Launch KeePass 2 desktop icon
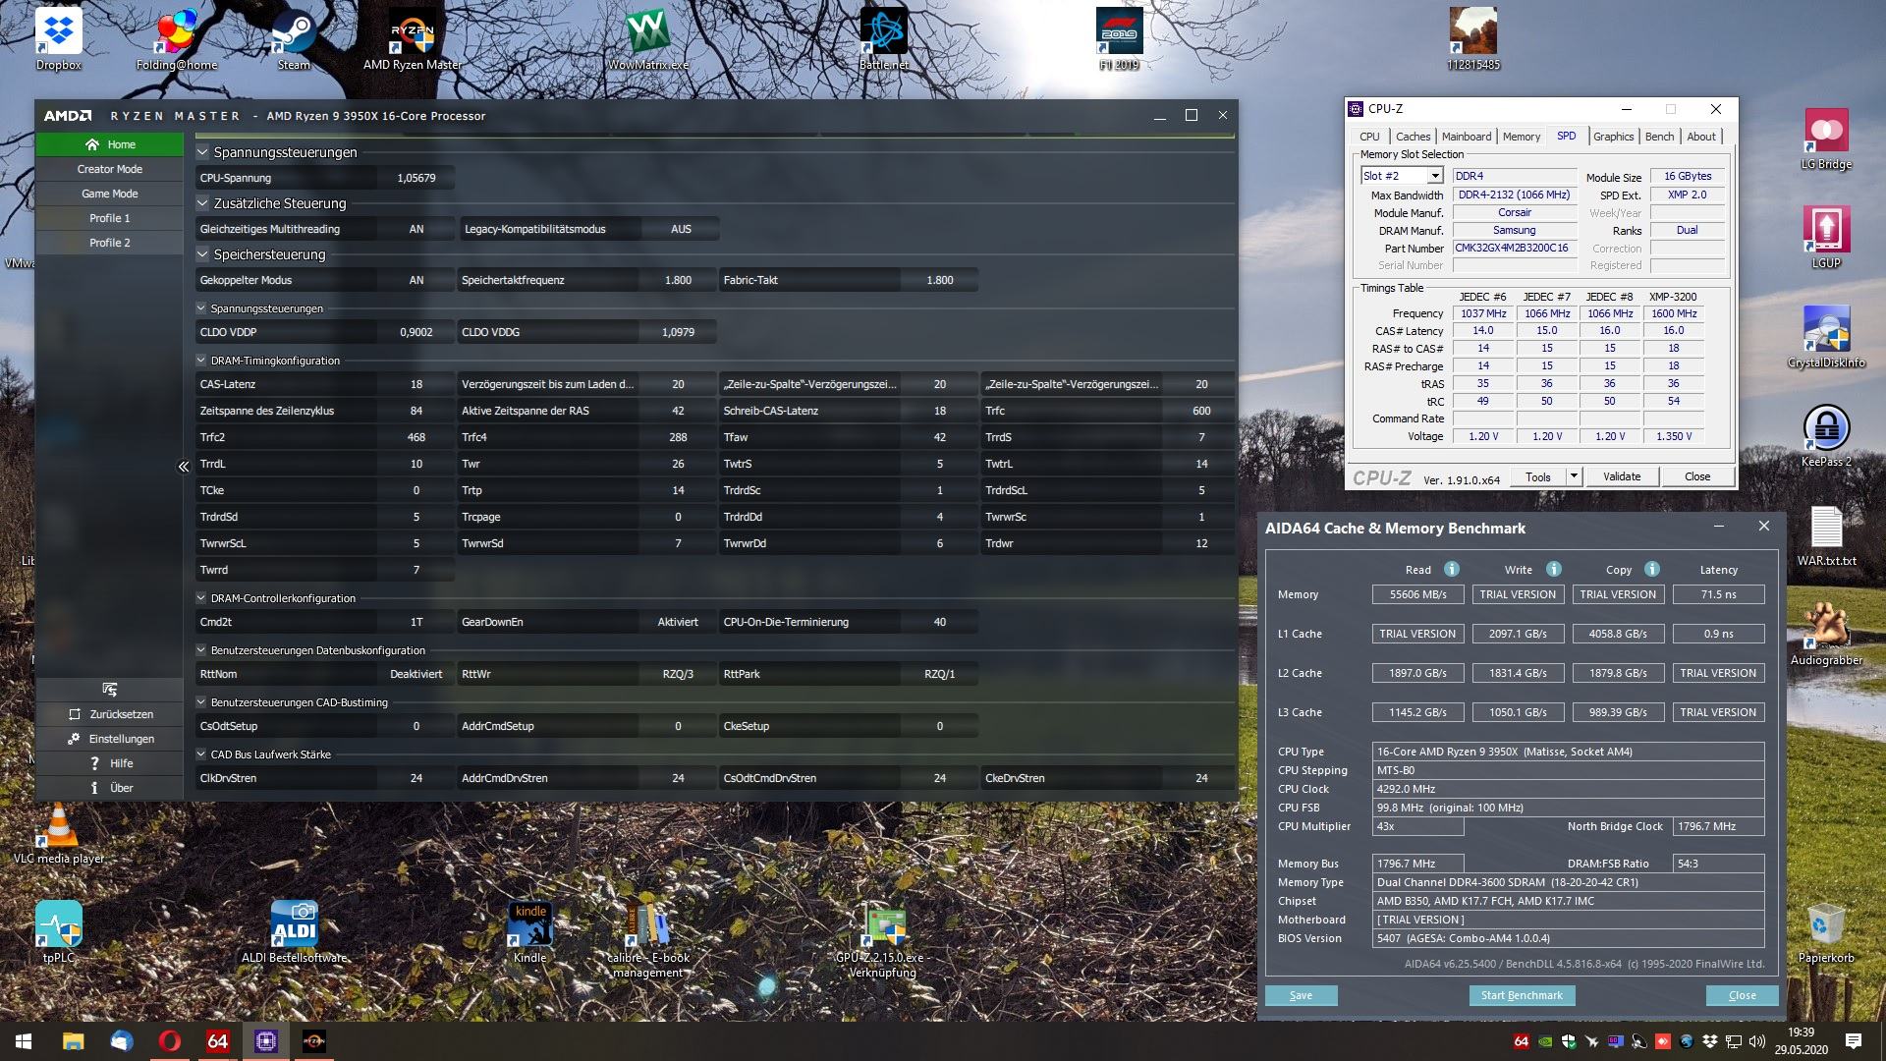The width and height of the screenshot is (1886, 1061). [1826, 435]
